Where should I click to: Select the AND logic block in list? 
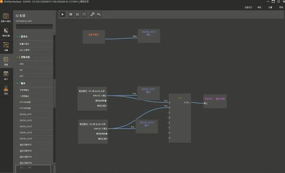[21, 63]
